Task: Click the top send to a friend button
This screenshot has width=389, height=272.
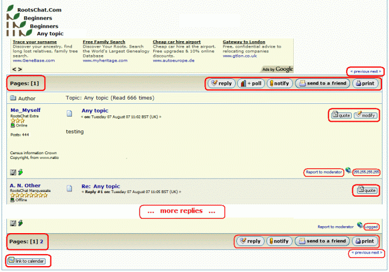Action: click(322, 84)
